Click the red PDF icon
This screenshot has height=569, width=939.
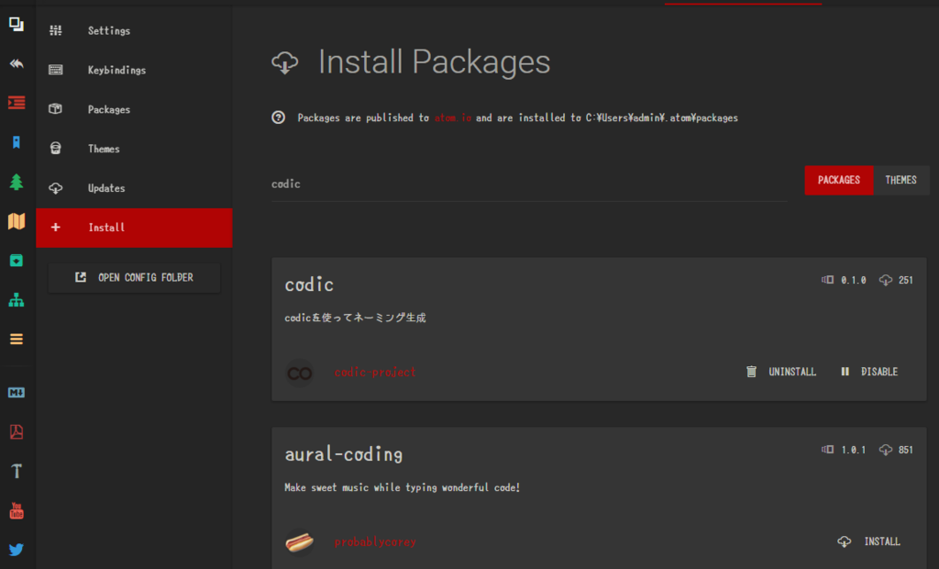pos(17,432)
